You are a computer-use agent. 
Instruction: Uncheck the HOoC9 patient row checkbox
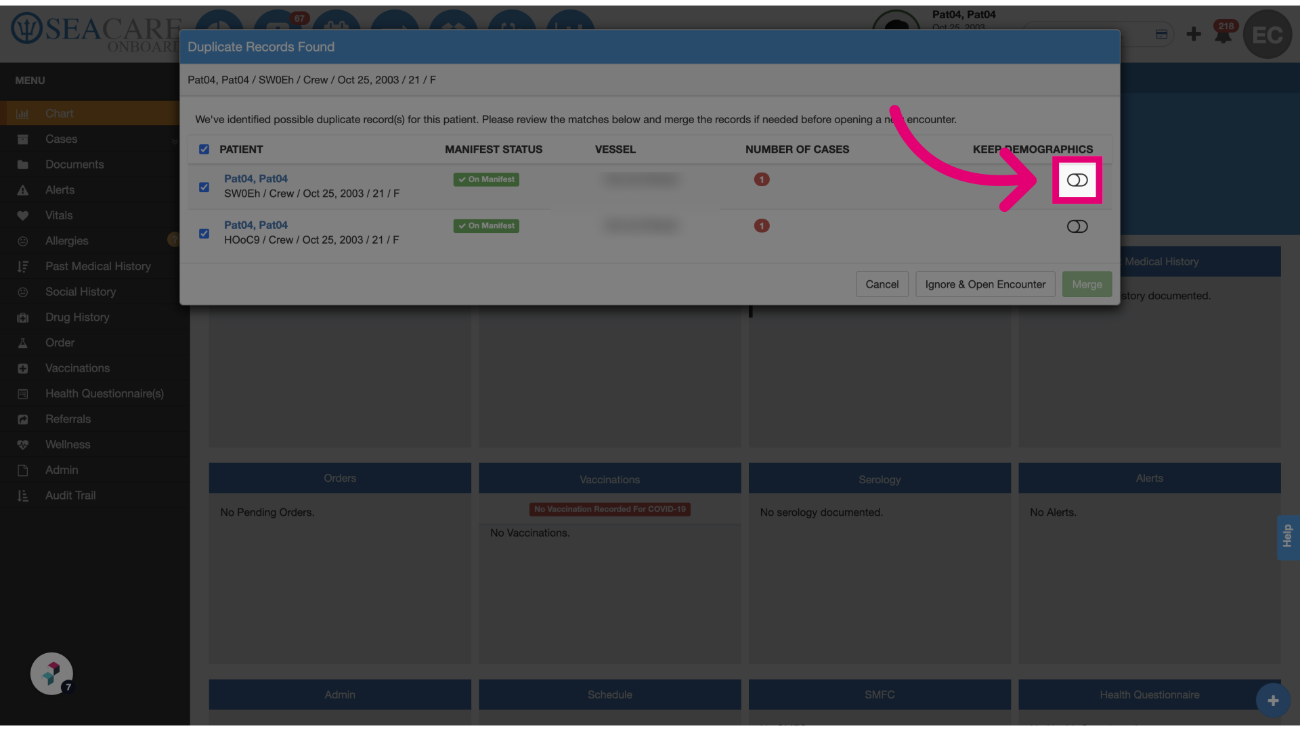[x=204, y=234]
